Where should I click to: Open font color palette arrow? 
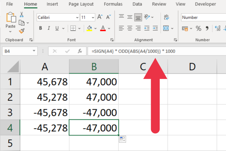click(x=109, y=28)
